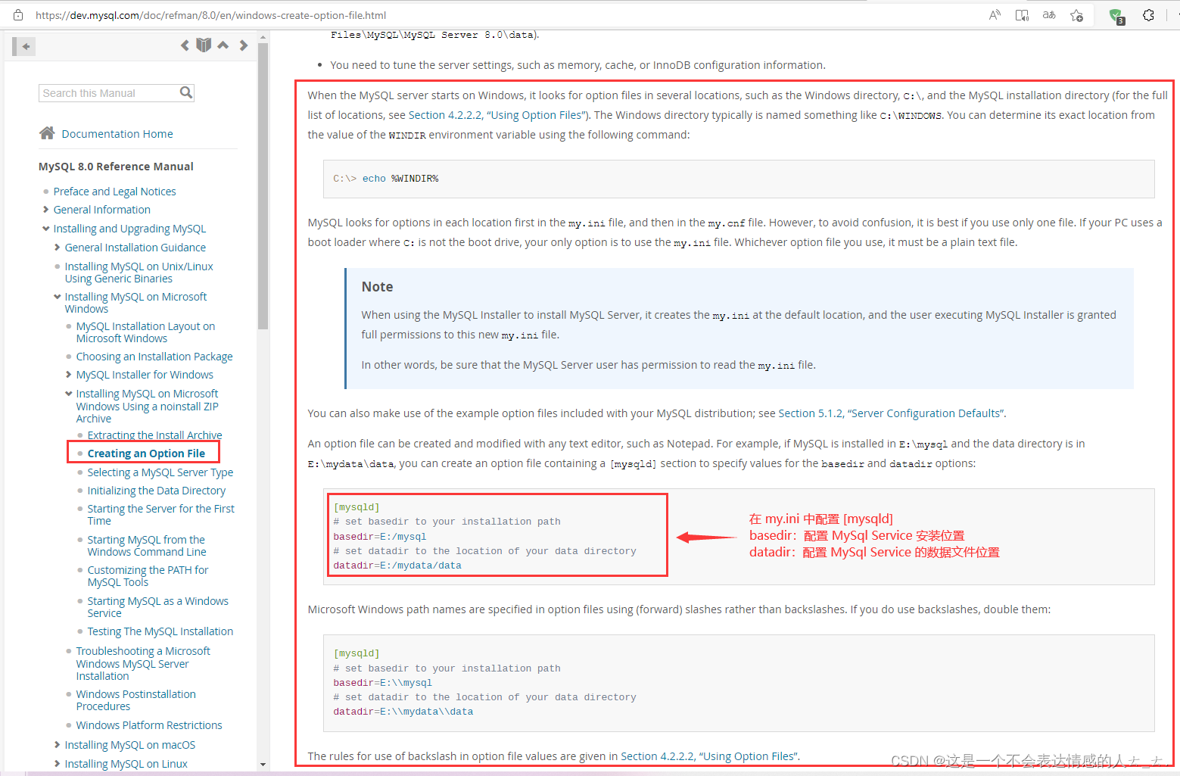Screen dimensions: 1180x776
Task: Open Windows Platform Restrictions
Action: [x=149, y=725]
